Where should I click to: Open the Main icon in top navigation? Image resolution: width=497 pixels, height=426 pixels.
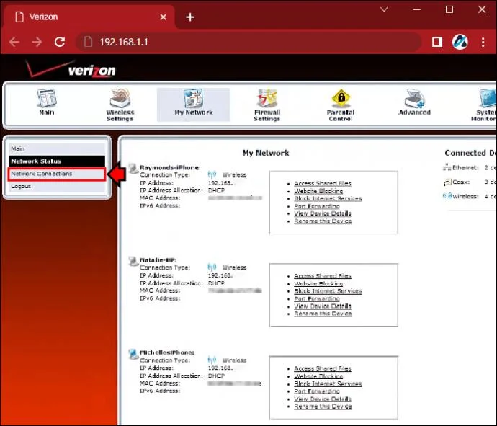[47, 98]
